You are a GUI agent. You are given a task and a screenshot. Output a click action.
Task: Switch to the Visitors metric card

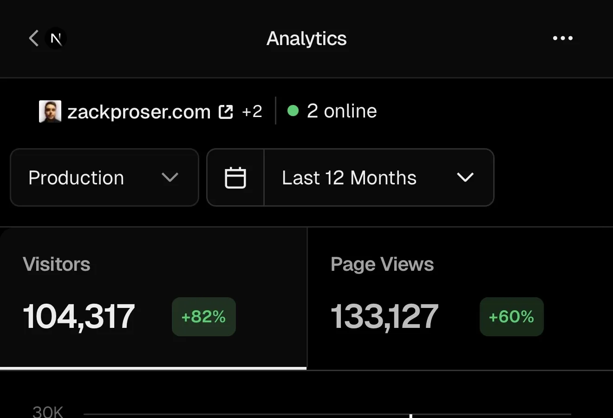click(x=153, y=297)
